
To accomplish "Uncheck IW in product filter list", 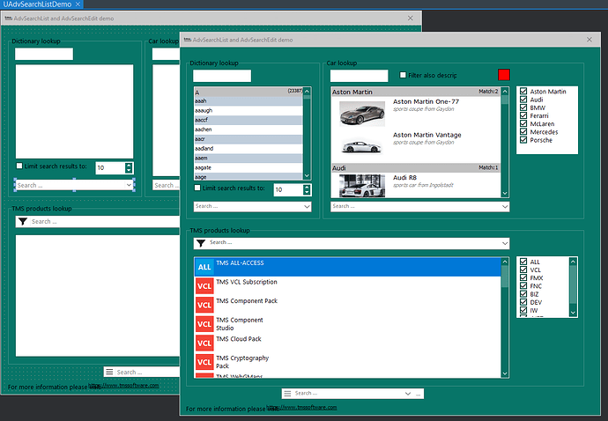I will [523, 311].
